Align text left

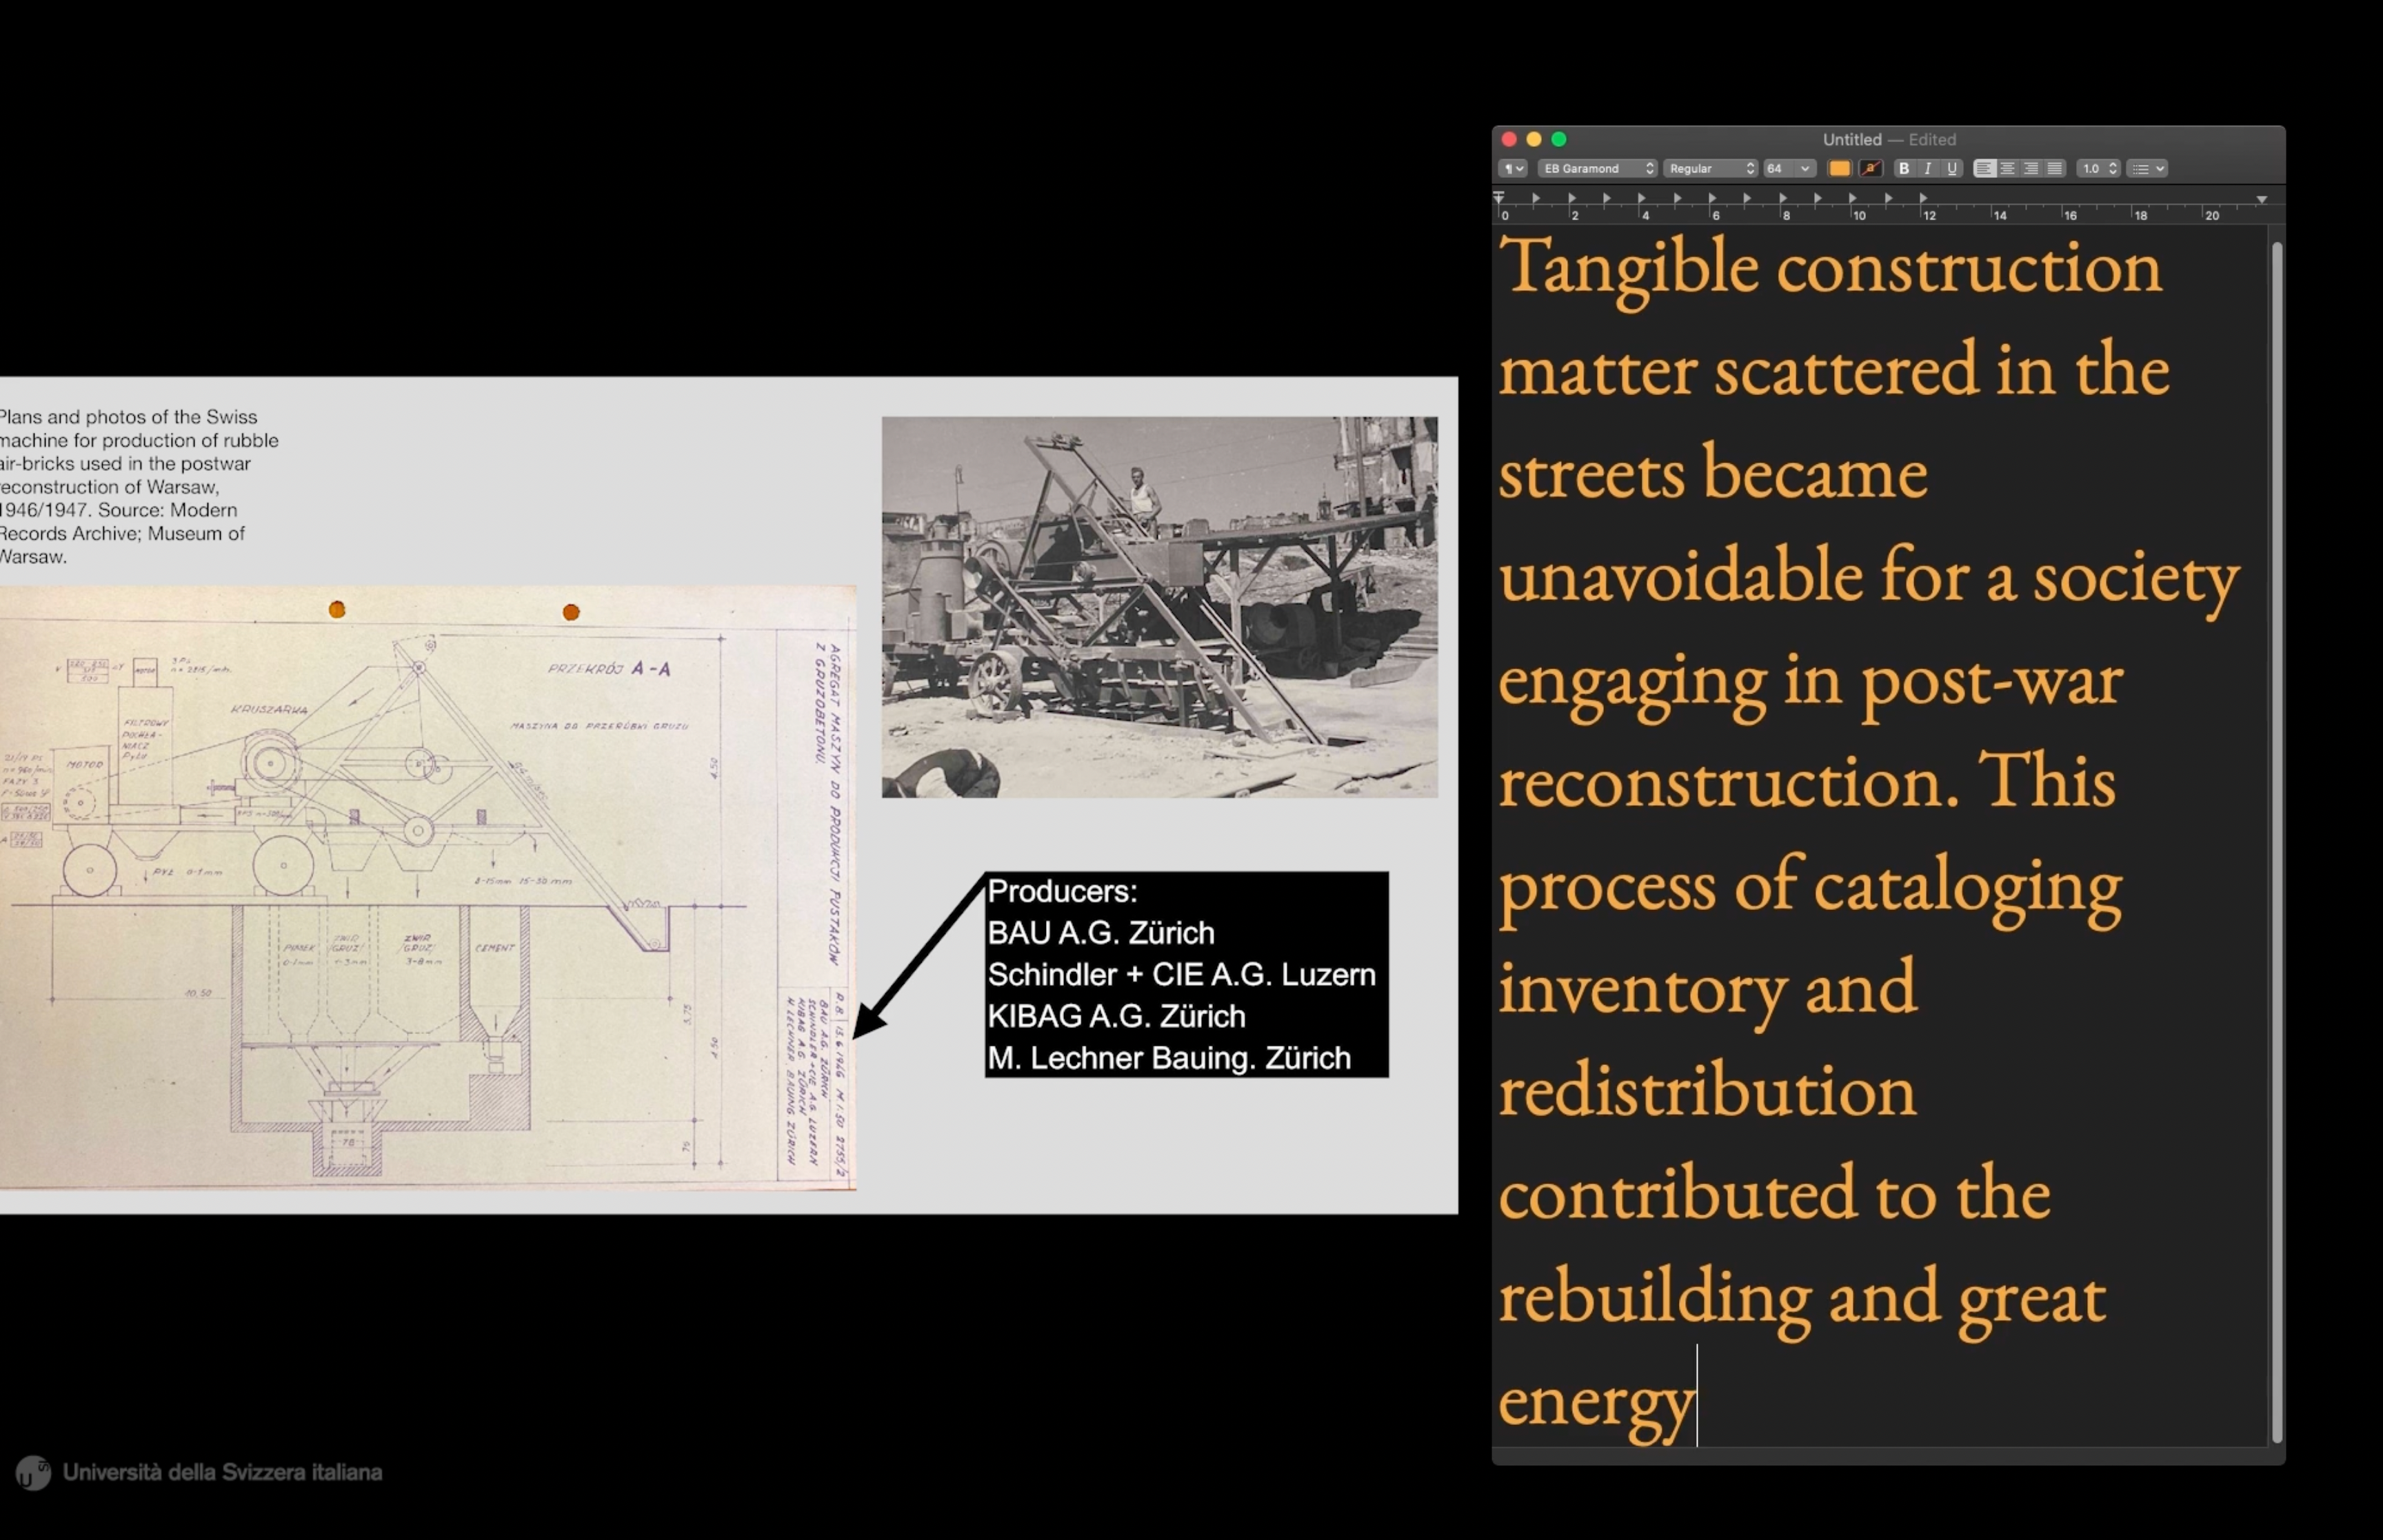pos(1984,169)
